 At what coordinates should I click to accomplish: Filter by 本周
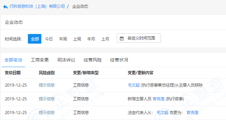pyautogui.click(x=63, y=39)
